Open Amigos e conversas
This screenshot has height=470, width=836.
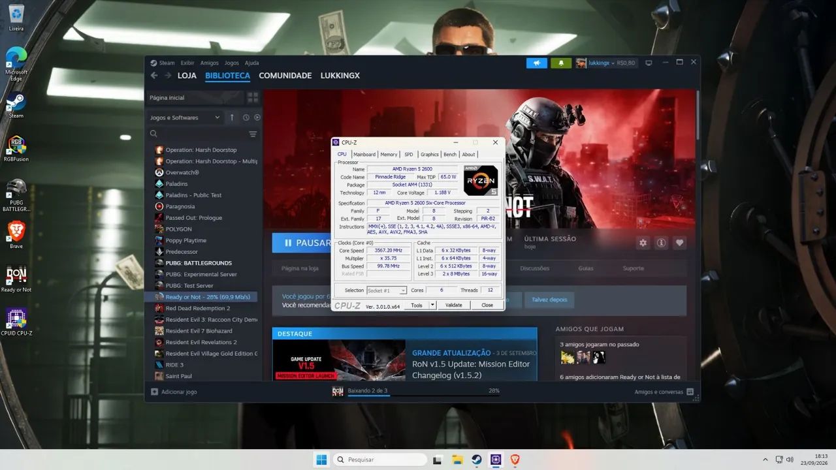664,392
